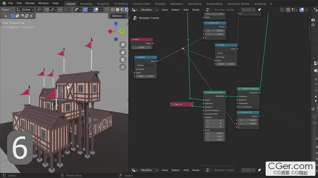
Task: Click the Wooden Castel breadcrumb label
Action: pos(149,18)
